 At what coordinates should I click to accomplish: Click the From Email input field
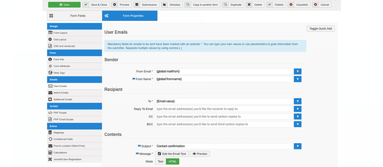(224, 72)
